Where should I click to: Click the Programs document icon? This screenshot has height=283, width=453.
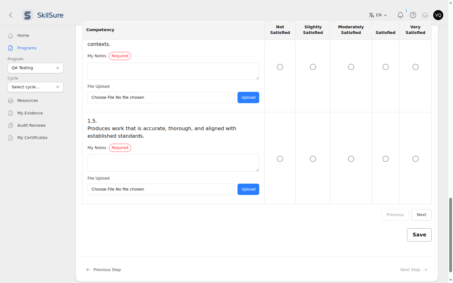coord(11,48)
